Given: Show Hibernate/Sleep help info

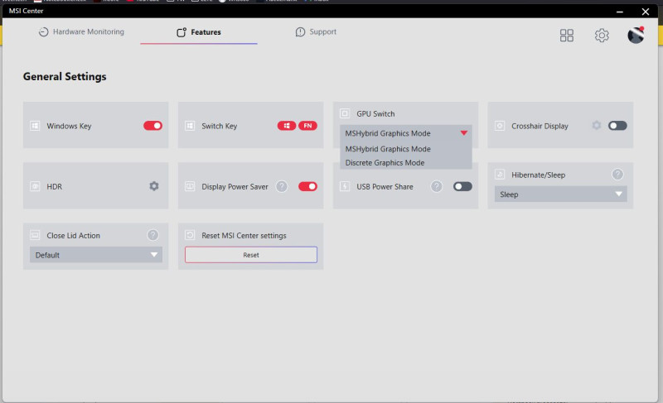Looking at the screenshot, I should click(x=617, y=175).
